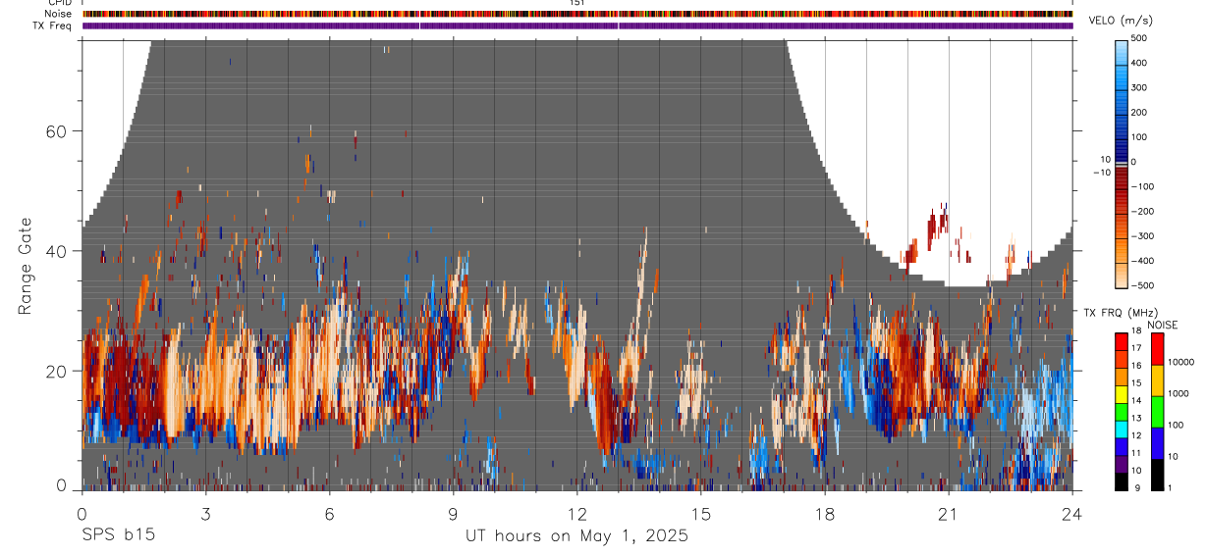Pick the black bottom segment of NOISE legend
The height and width of the screenshot is (556, 1206).
coord(1156,474)
